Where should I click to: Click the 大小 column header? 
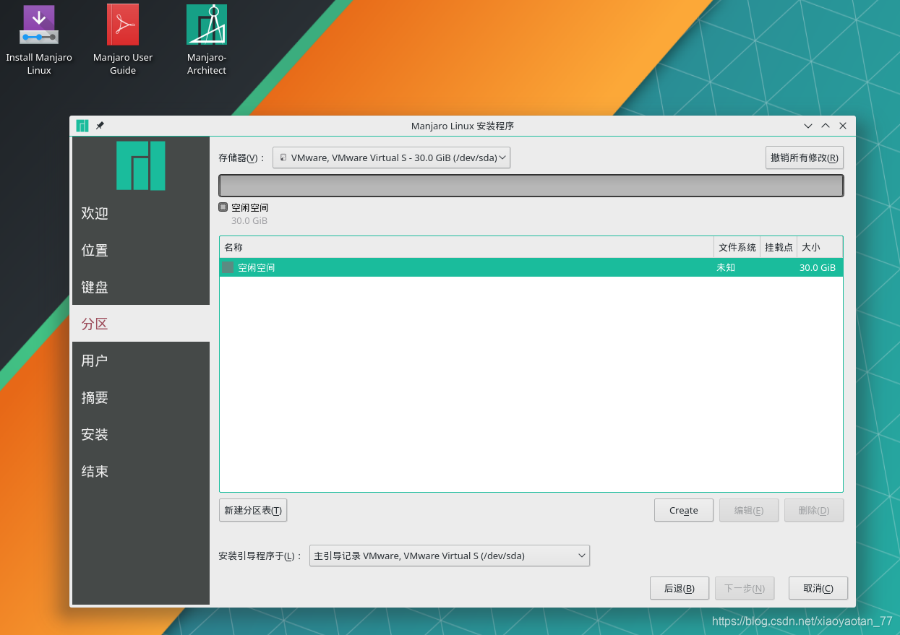[820, 247]
